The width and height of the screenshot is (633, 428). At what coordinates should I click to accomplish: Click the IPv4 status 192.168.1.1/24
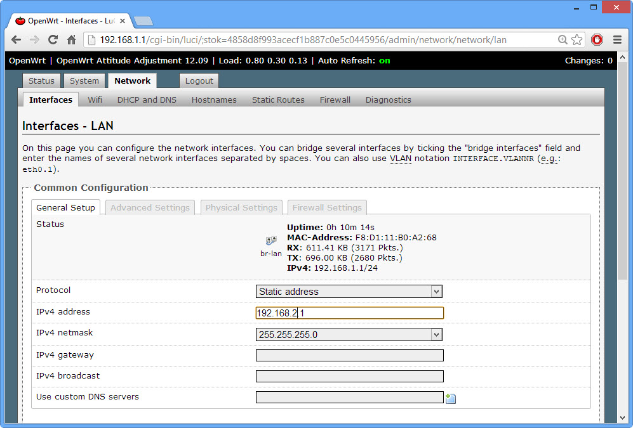345,268
